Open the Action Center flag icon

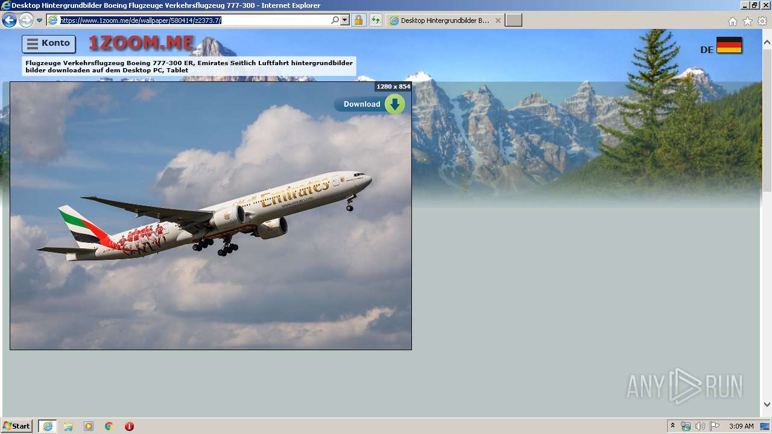[x=715, y=426]
